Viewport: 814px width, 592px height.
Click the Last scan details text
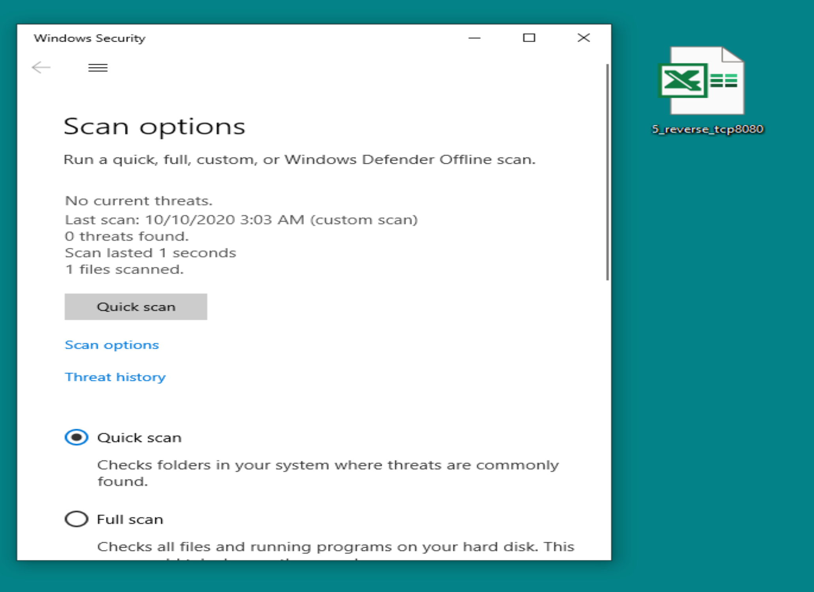(x=241, y=220)
